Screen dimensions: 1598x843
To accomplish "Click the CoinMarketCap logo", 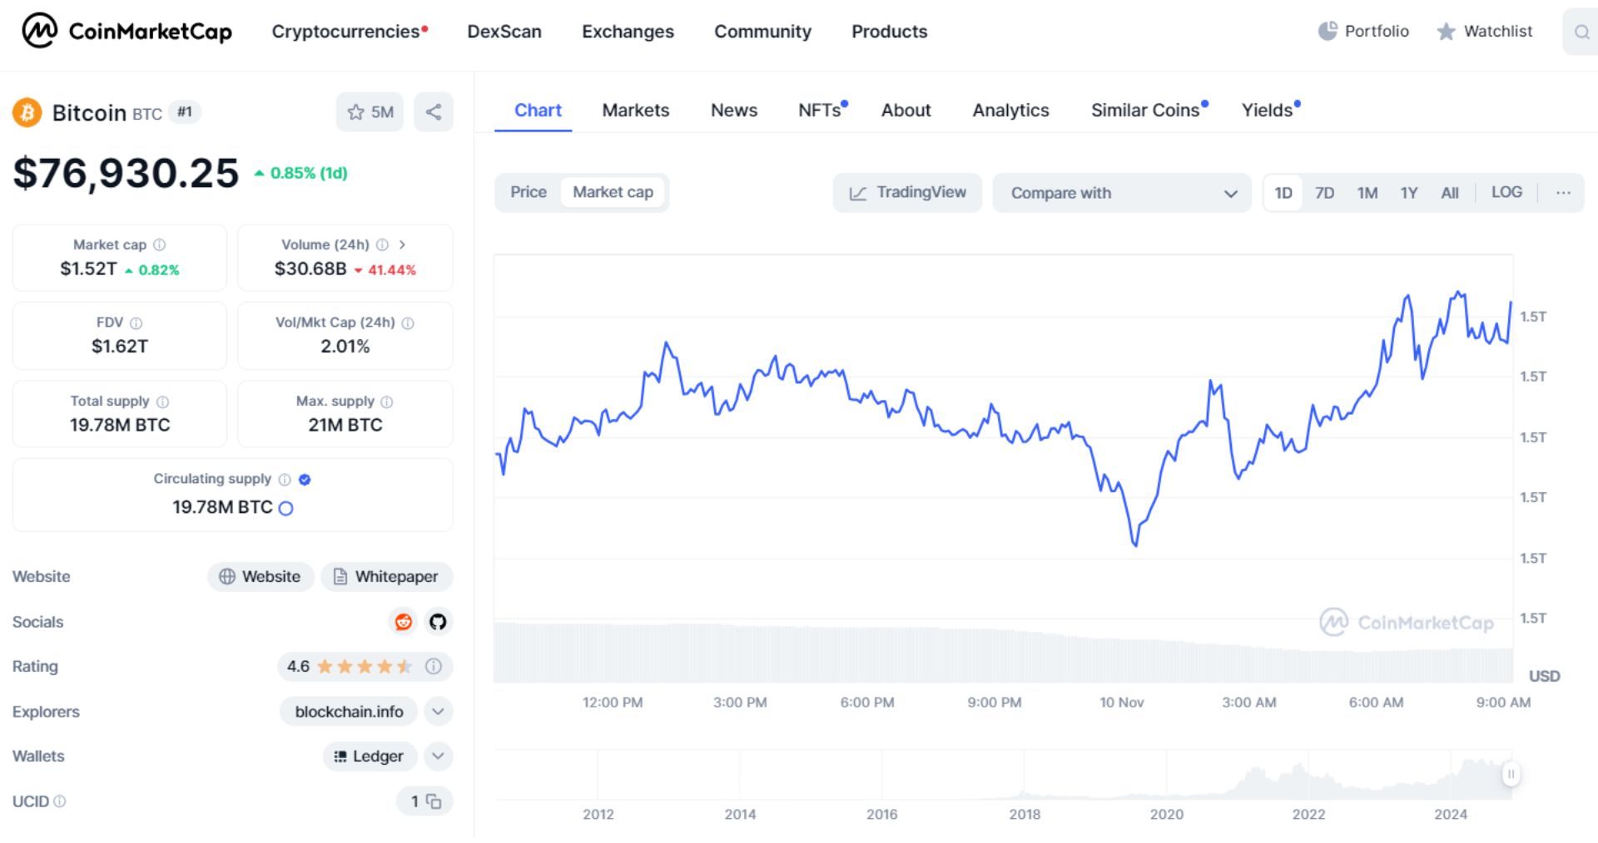I will pos(125,32).
